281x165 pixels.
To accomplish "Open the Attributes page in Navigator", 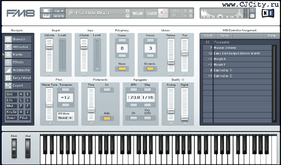I will pos(18,47).
